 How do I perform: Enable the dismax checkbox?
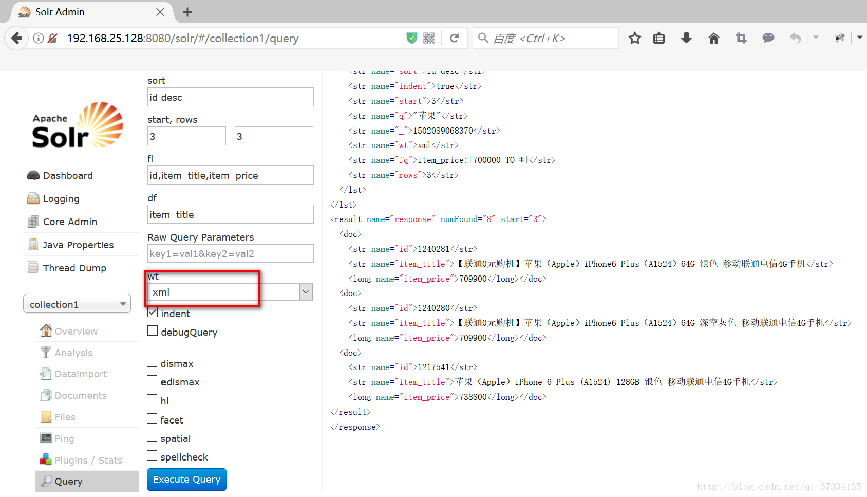click(152, 362)
